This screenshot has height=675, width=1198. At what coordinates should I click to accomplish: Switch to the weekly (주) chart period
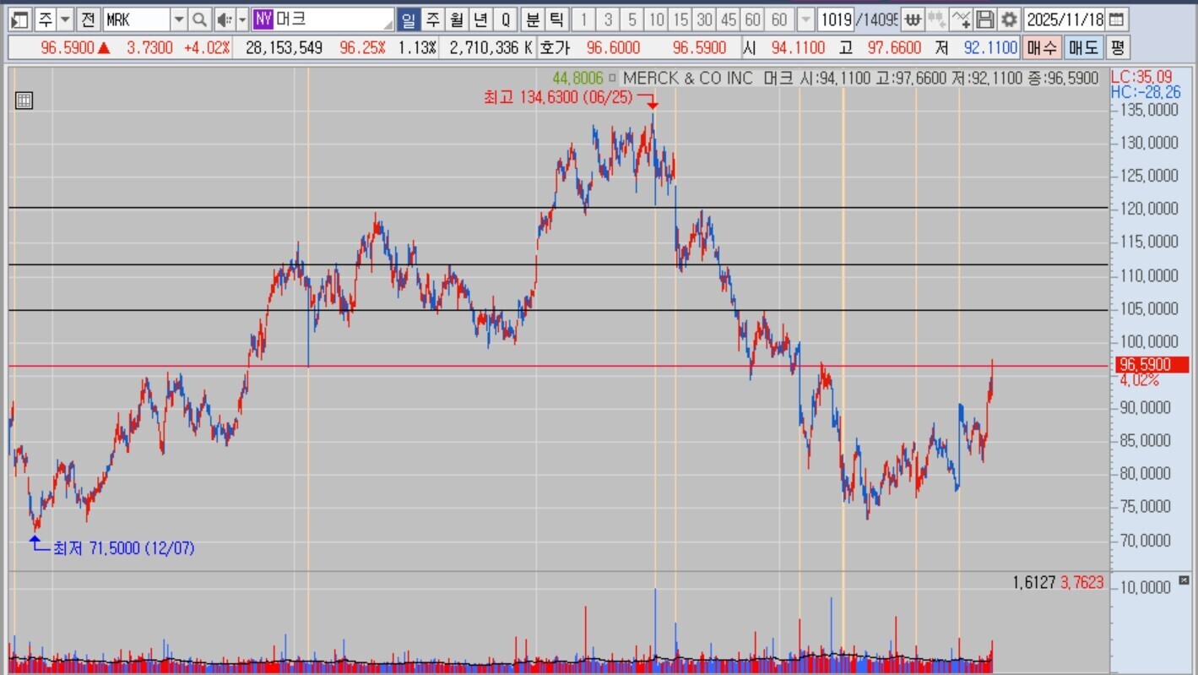point(432,19)
